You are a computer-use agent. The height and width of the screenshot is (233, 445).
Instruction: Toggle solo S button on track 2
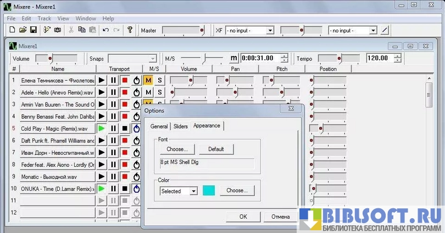(x=159, y=93)
